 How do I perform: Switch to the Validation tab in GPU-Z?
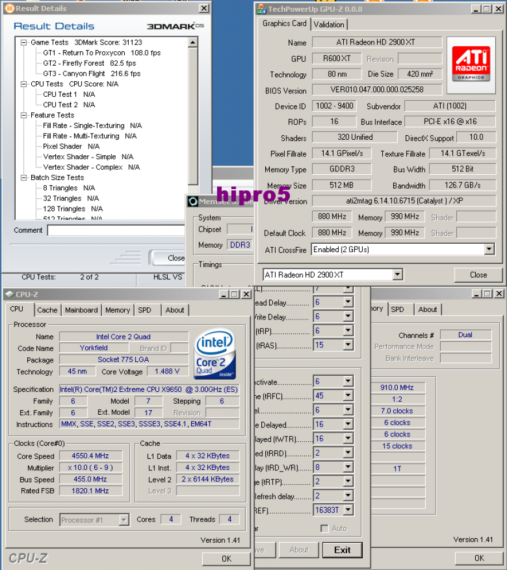[329, 24]
